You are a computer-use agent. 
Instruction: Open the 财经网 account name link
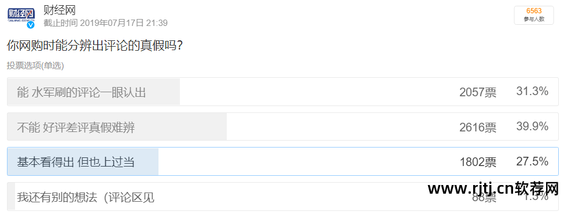(60, 10)
